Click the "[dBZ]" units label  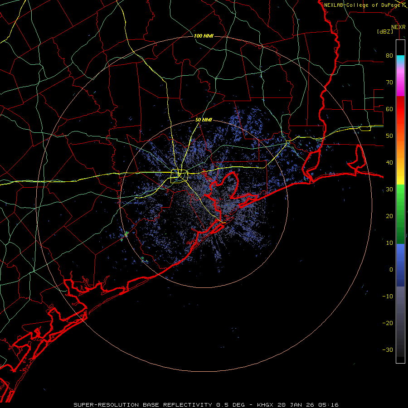pos(385,31)
